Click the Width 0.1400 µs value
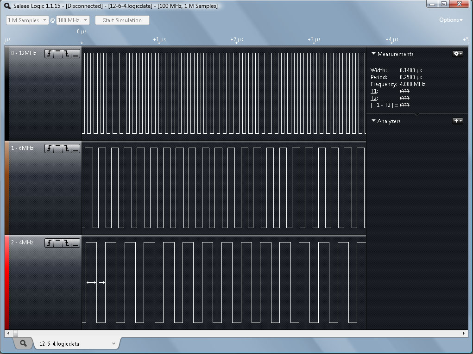Image resolution: width=473 pixels, height=354 pixels. (411, 70)
